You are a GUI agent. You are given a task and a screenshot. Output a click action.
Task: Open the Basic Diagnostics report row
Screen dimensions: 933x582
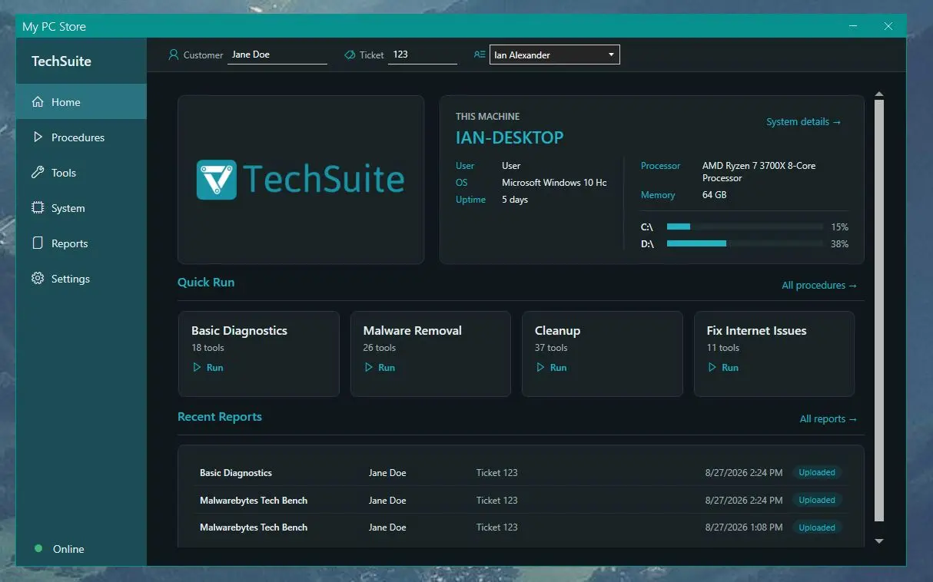tap(520, 473)
